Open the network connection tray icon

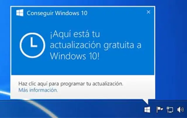(170, 110)
